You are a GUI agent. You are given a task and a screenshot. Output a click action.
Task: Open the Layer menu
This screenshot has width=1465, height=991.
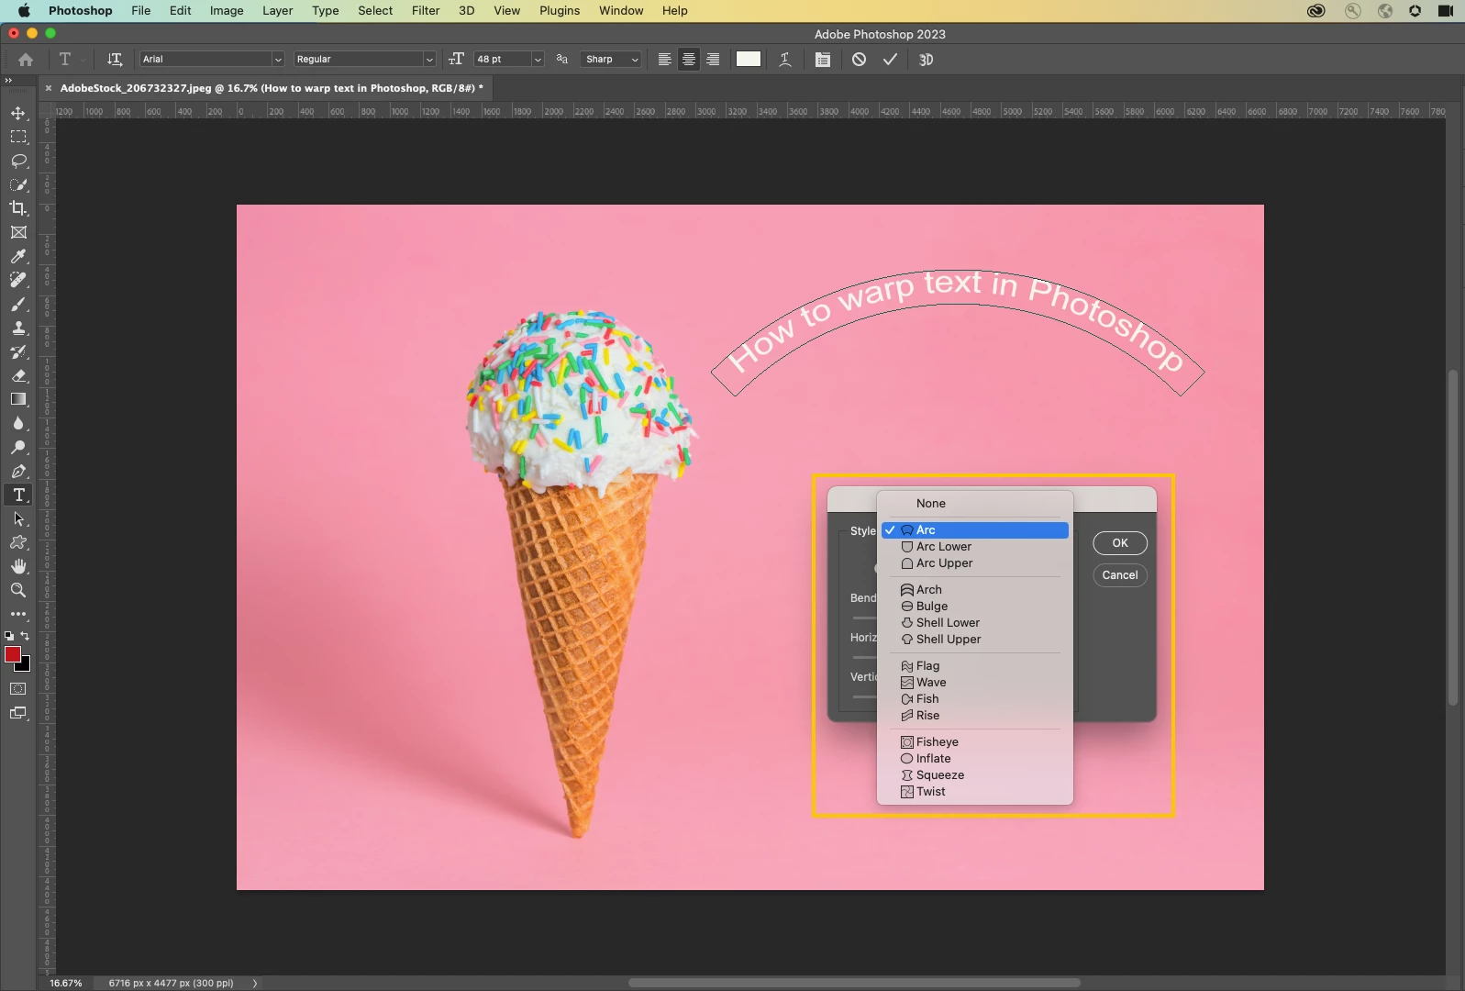pyautogui.click(x=277, y=11)
